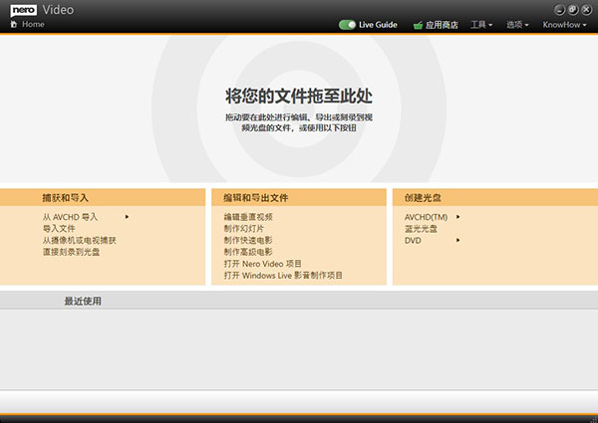The height and width of the screenshot is (423, 598).
Task: Click 直接刻录到光盘 option
Action: pos(71,252)
